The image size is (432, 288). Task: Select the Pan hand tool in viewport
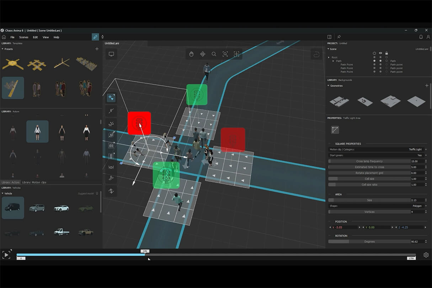click(x=191, y=54)
